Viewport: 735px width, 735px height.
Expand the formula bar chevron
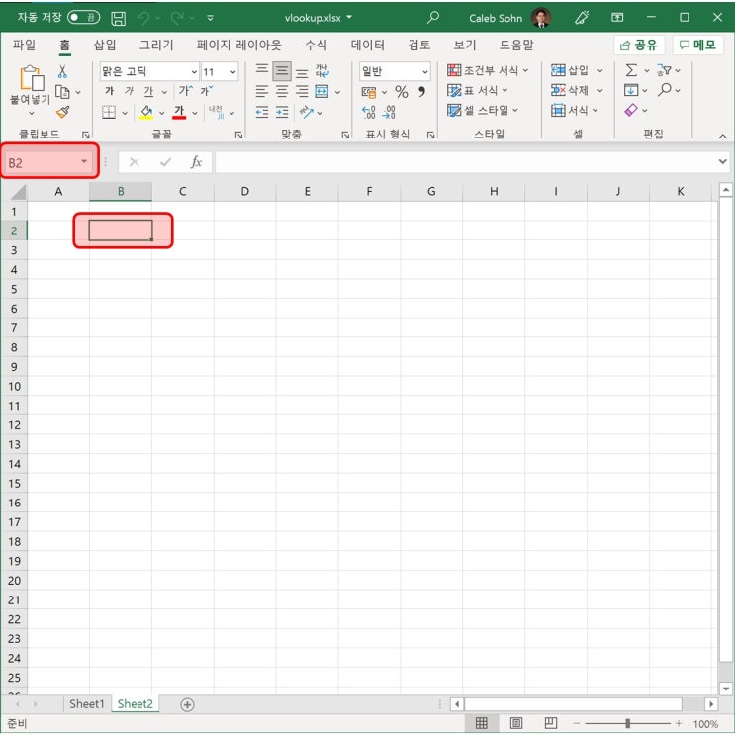(722, 161)
